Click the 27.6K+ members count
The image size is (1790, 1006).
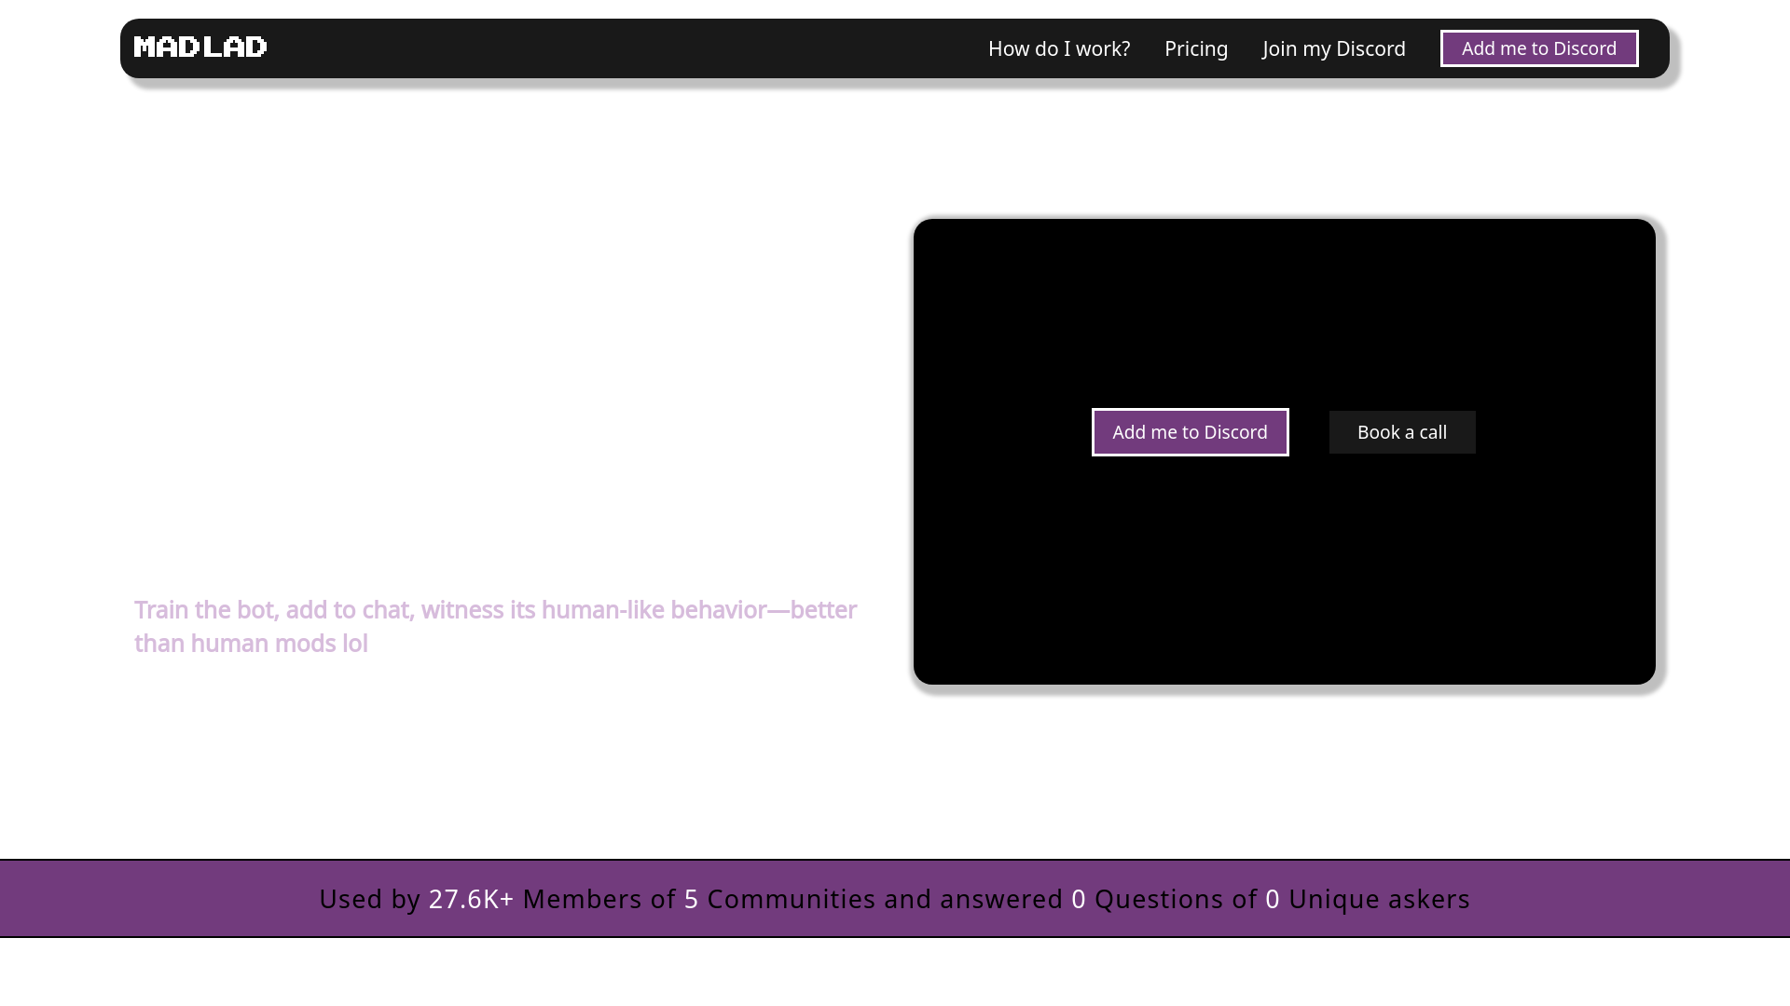pos(471,899)
